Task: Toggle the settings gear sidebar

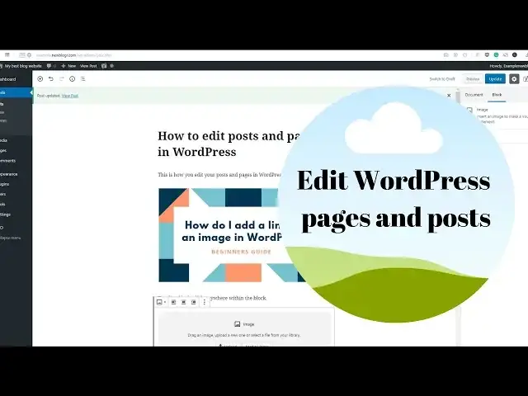Action: (x=514, y=79)
